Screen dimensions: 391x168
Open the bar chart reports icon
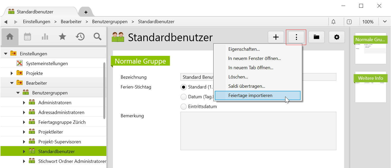pos(45,37)
